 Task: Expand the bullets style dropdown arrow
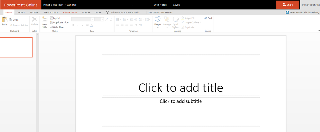pos(121,20)
